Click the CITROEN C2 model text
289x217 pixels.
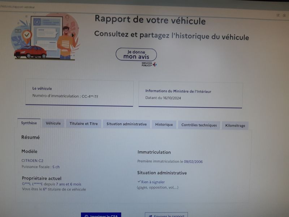[x=32, y=161]
